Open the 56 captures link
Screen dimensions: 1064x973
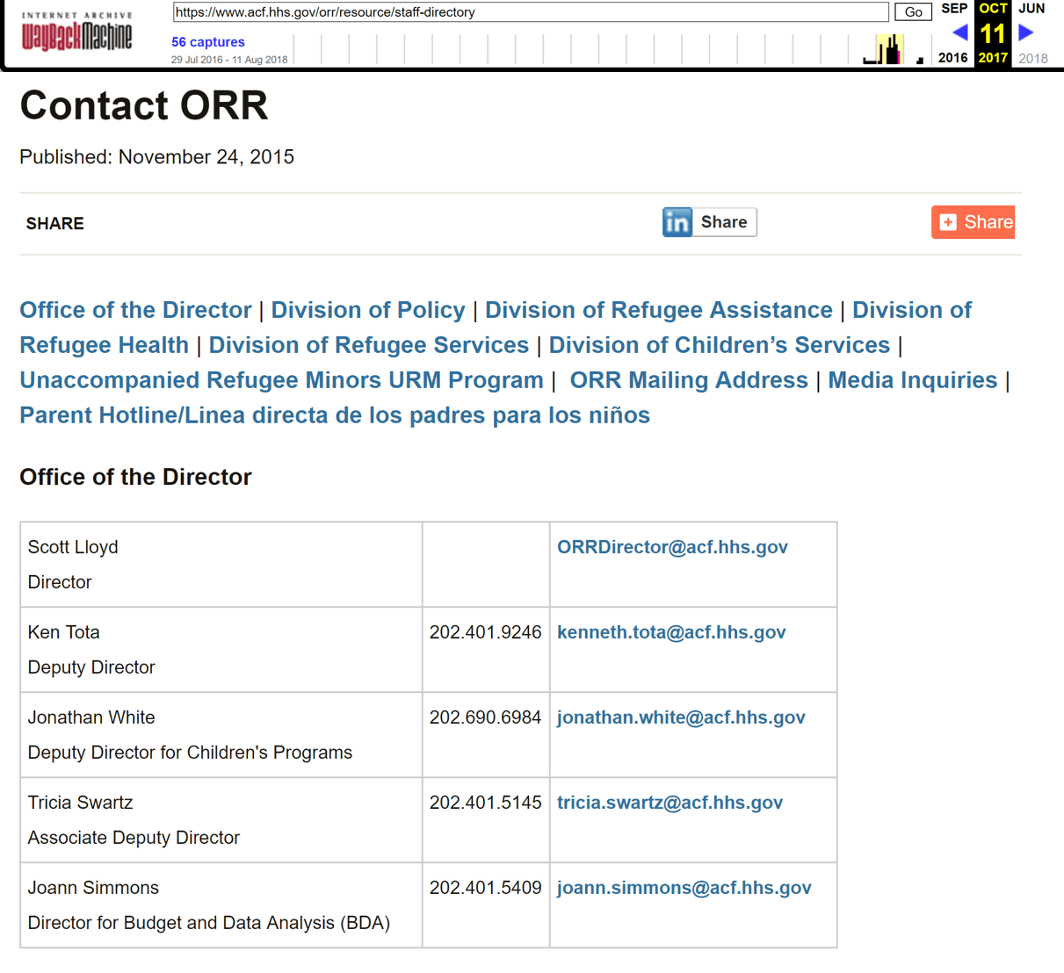[x=208, y=41]
